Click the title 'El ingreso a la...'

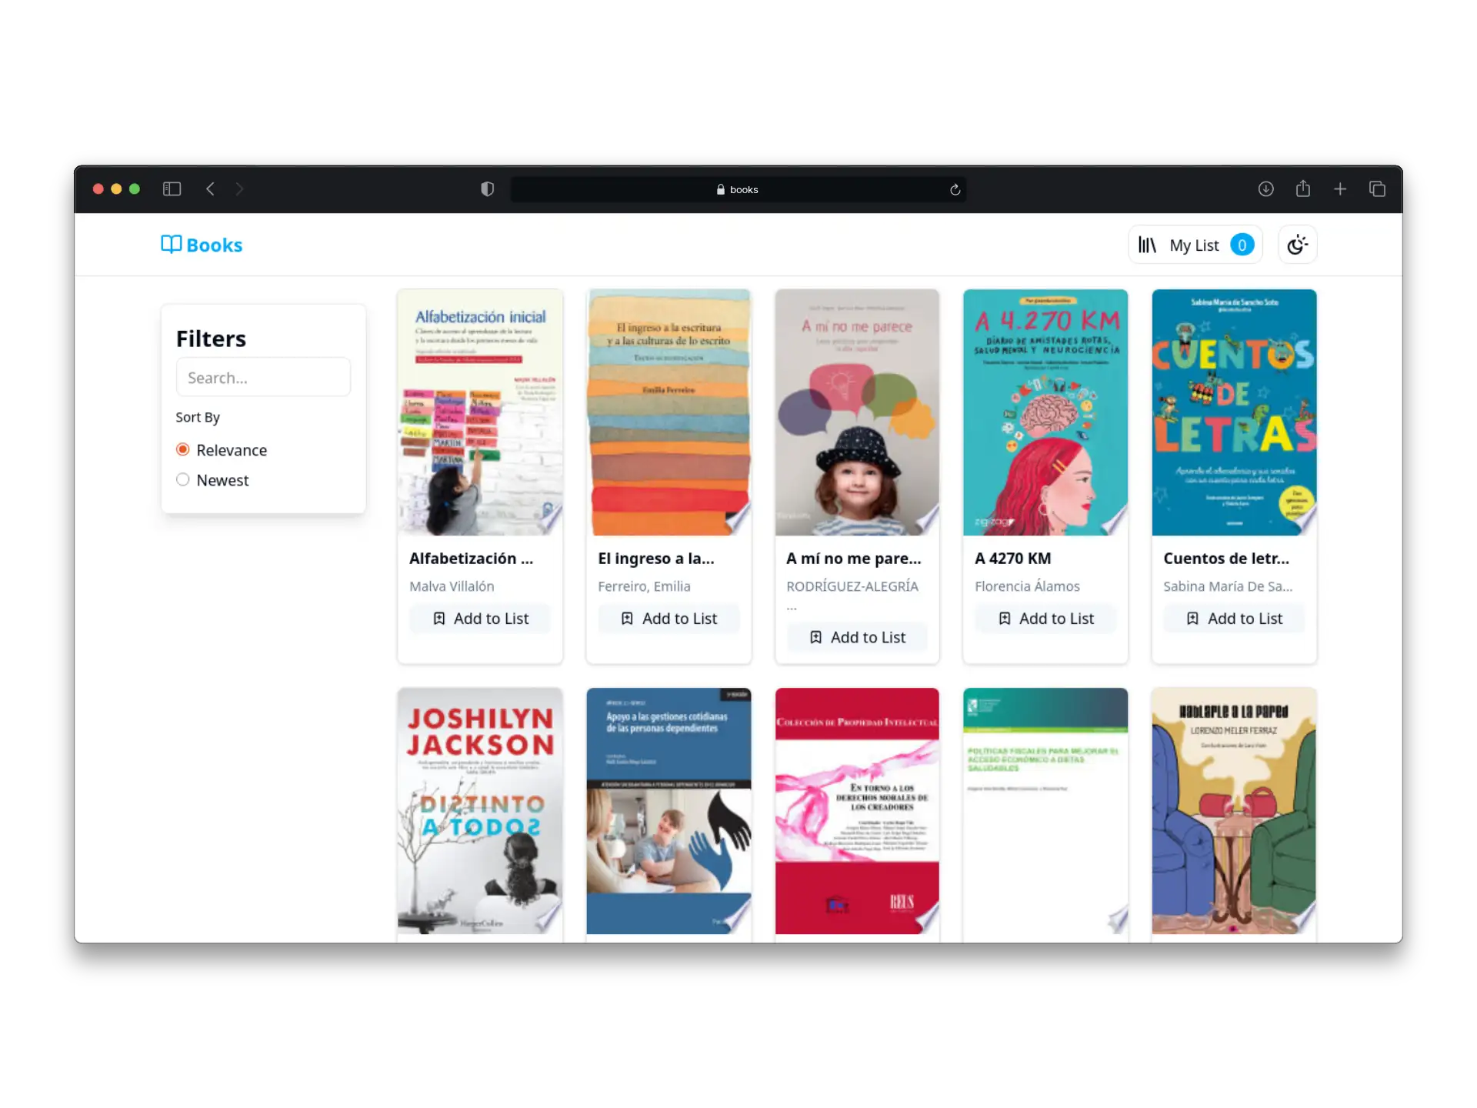click(x=656, y=559)
